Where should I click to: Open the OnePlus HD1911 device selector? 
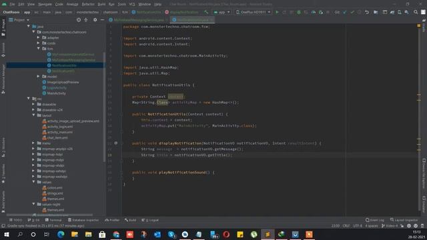254,12
